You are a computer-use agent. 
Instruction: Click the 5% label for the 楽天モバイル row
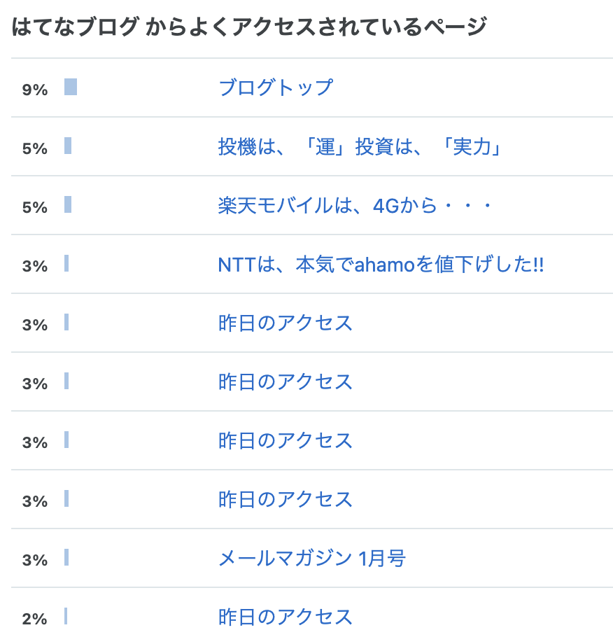[x=35, y=207]
